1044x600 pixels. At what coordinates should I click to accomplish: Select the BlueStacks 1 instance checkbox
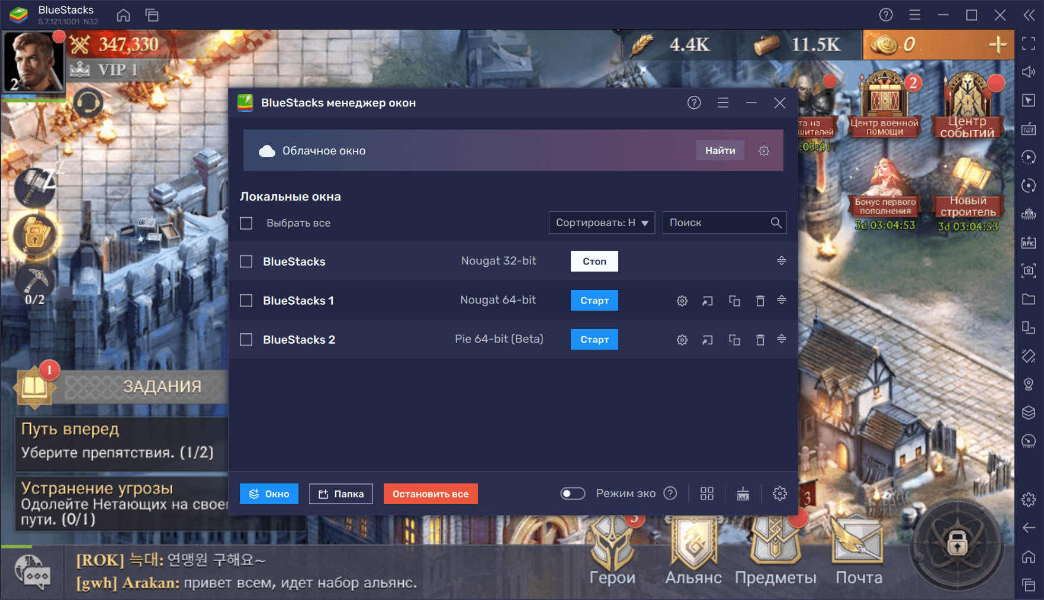(246, 301)
